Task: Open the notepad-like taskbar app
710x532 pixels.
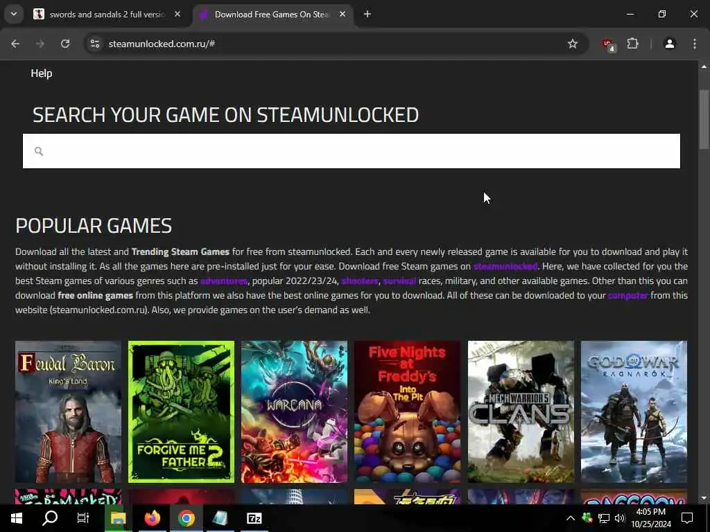Action: (x=220, y=518)
